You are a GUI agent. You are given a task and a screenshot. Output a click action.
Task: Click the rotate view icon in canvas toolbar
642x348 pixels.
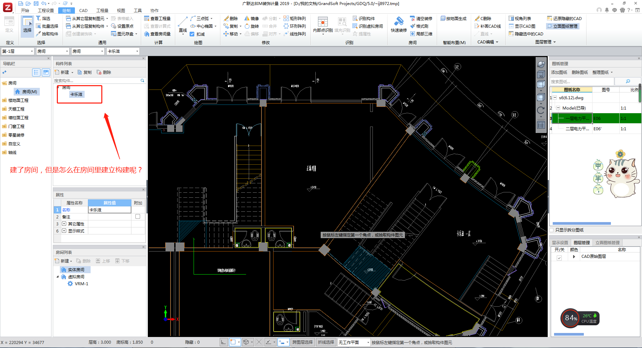click(x=541, y=110)
